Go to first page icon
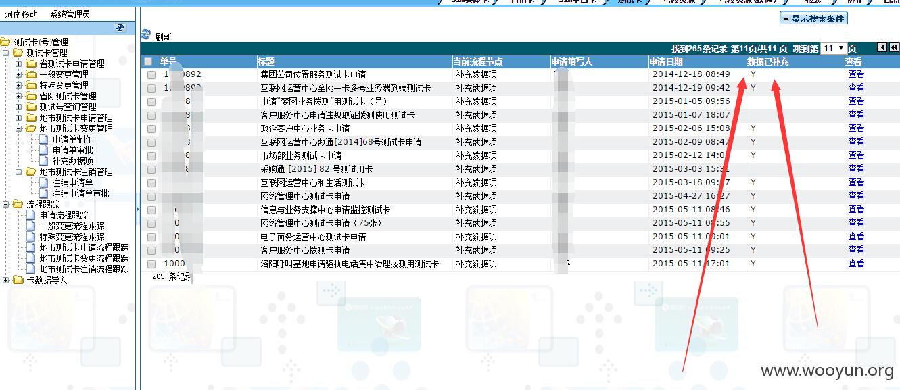Image resolution: width=900 pixels, height=390 pixels. (x=882, y=47)
